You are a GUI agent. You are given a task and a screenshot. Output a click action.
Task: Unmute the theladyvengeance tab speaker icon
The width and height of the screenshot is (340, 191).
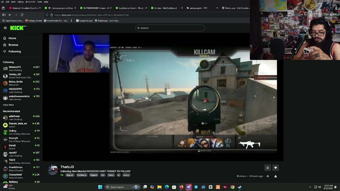pyautogui.click(x=49, y=8)
